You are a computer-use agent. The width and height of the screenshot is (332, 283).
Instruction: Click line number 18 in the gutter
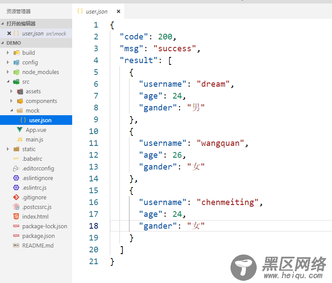[x=94, y=226]
